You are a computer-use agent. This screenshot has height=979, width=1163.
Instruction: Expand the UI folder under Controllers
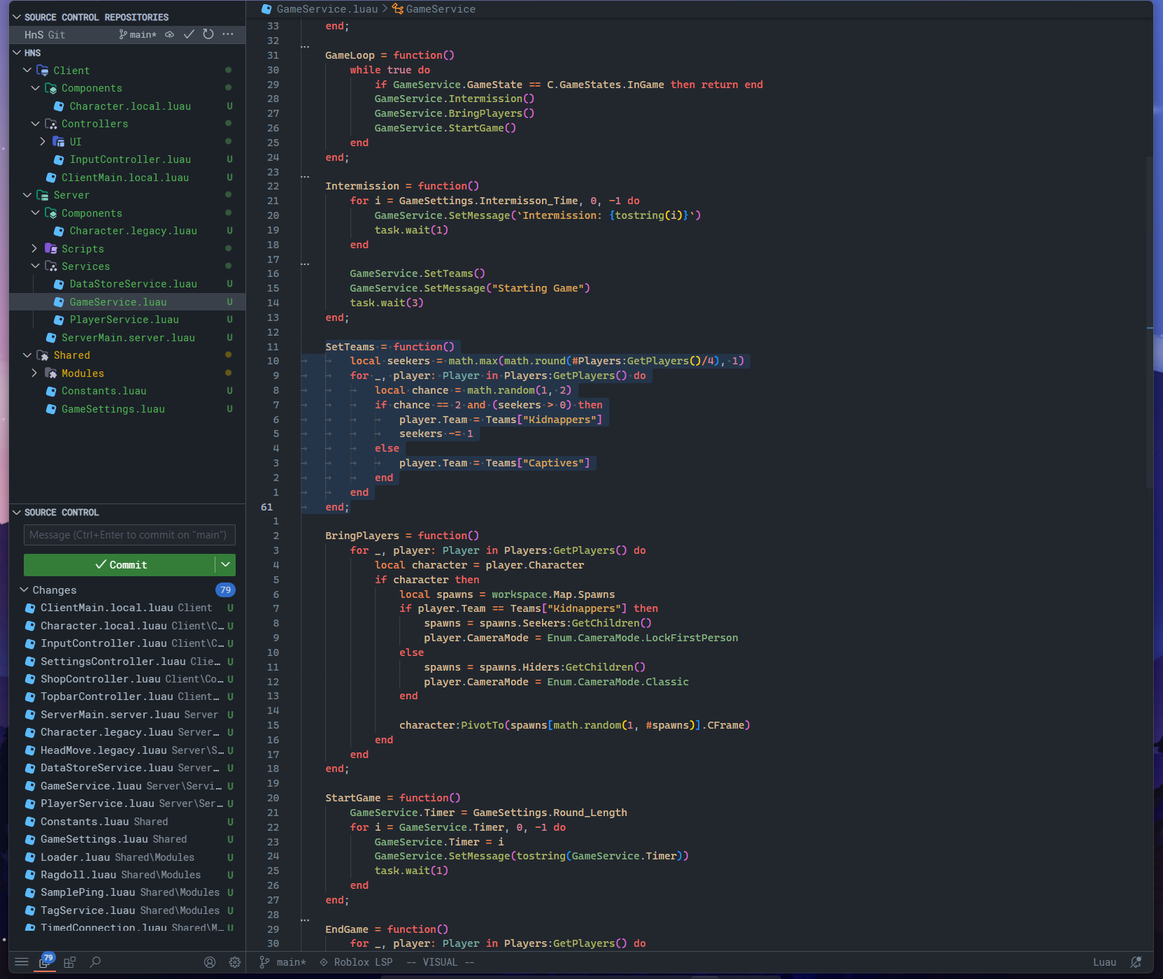click(x=43, y=142)
